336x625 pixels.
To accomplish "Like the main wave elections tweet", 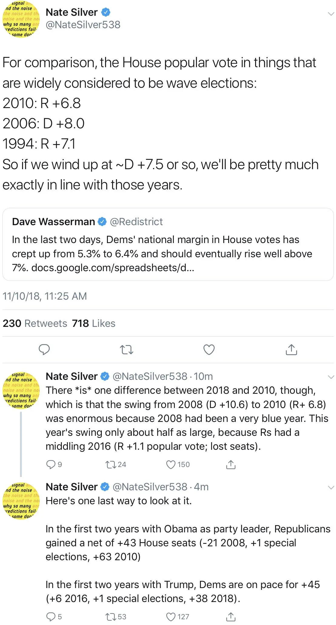I will click(209, 350).
